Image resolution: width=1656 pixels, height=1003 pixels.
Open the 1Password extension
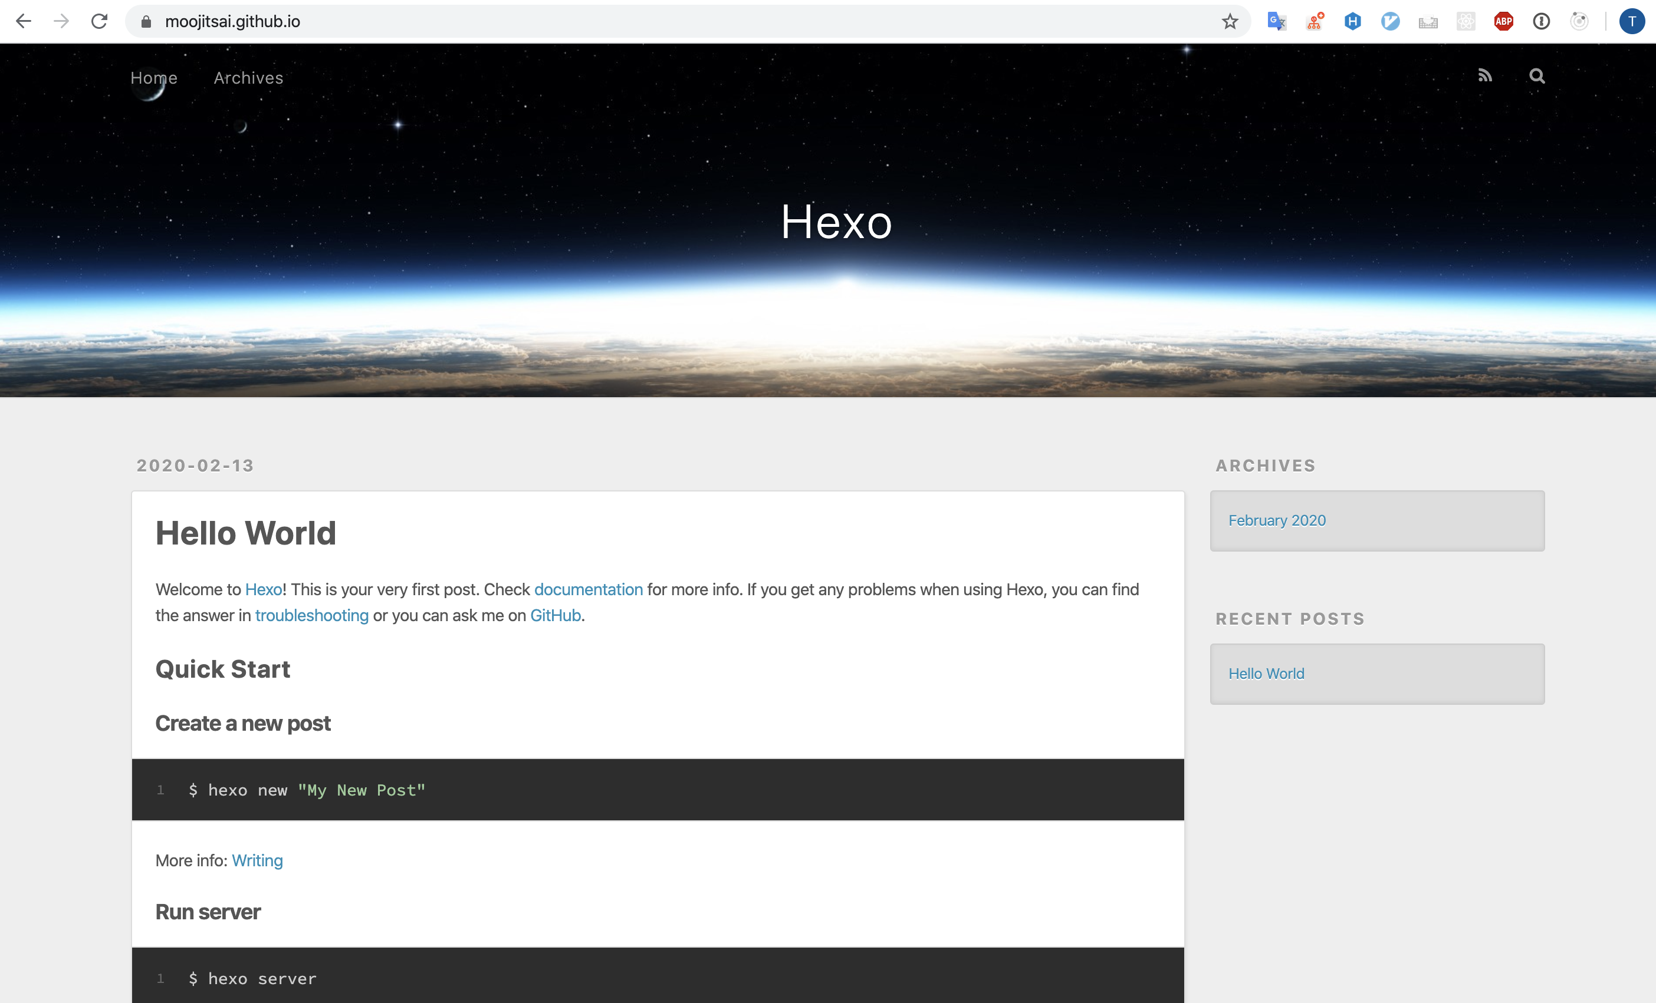click(1541, 21)
